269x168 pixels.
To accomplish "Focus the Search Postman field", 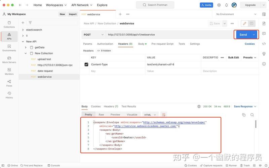I will point(155,5).
